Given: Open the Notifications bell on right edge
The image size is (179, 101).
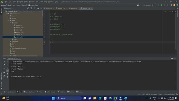Looking at the screenshot, I should click(178, 9).
